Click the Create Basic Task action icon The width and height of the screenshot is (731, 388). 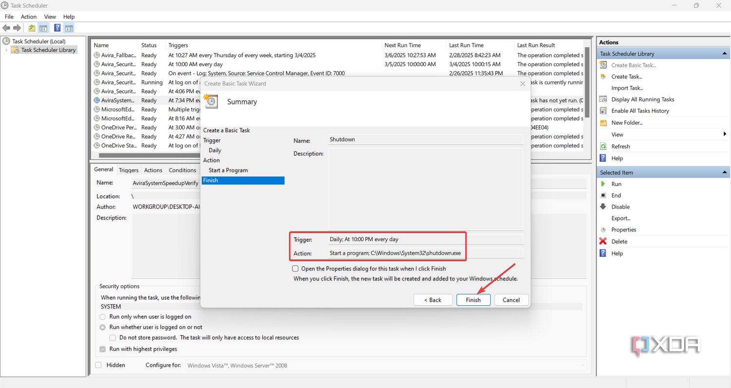pyautogui.click(x=603, y=65)
